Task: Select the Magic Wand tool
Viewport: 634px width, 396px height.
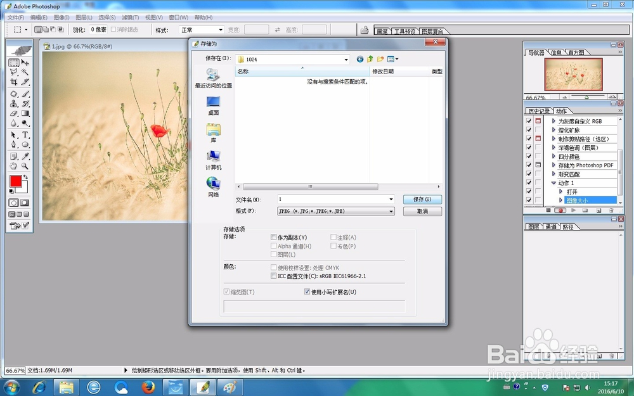Action: (x=25, y=72)
